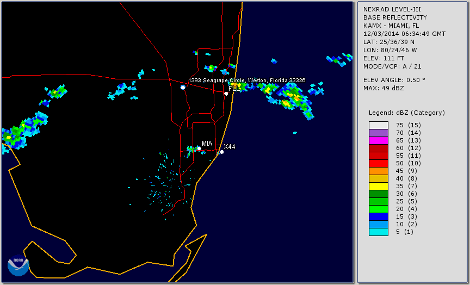
Task: Select the 70 dBZ purple legend swatch
Action: [378, 133]
